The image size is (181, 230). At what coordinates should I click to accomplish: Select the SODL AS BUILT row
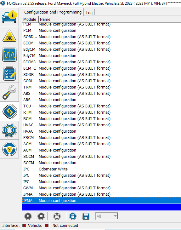[x=101, y=81]
